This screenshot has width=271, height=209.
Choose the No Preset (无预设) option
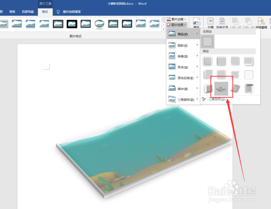[x=208, y=42]
